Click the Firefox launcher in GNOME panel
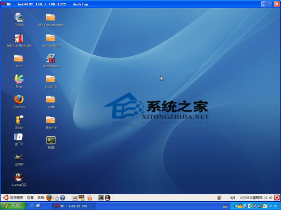Screen dimensions: 281x210 click(49, 197)
